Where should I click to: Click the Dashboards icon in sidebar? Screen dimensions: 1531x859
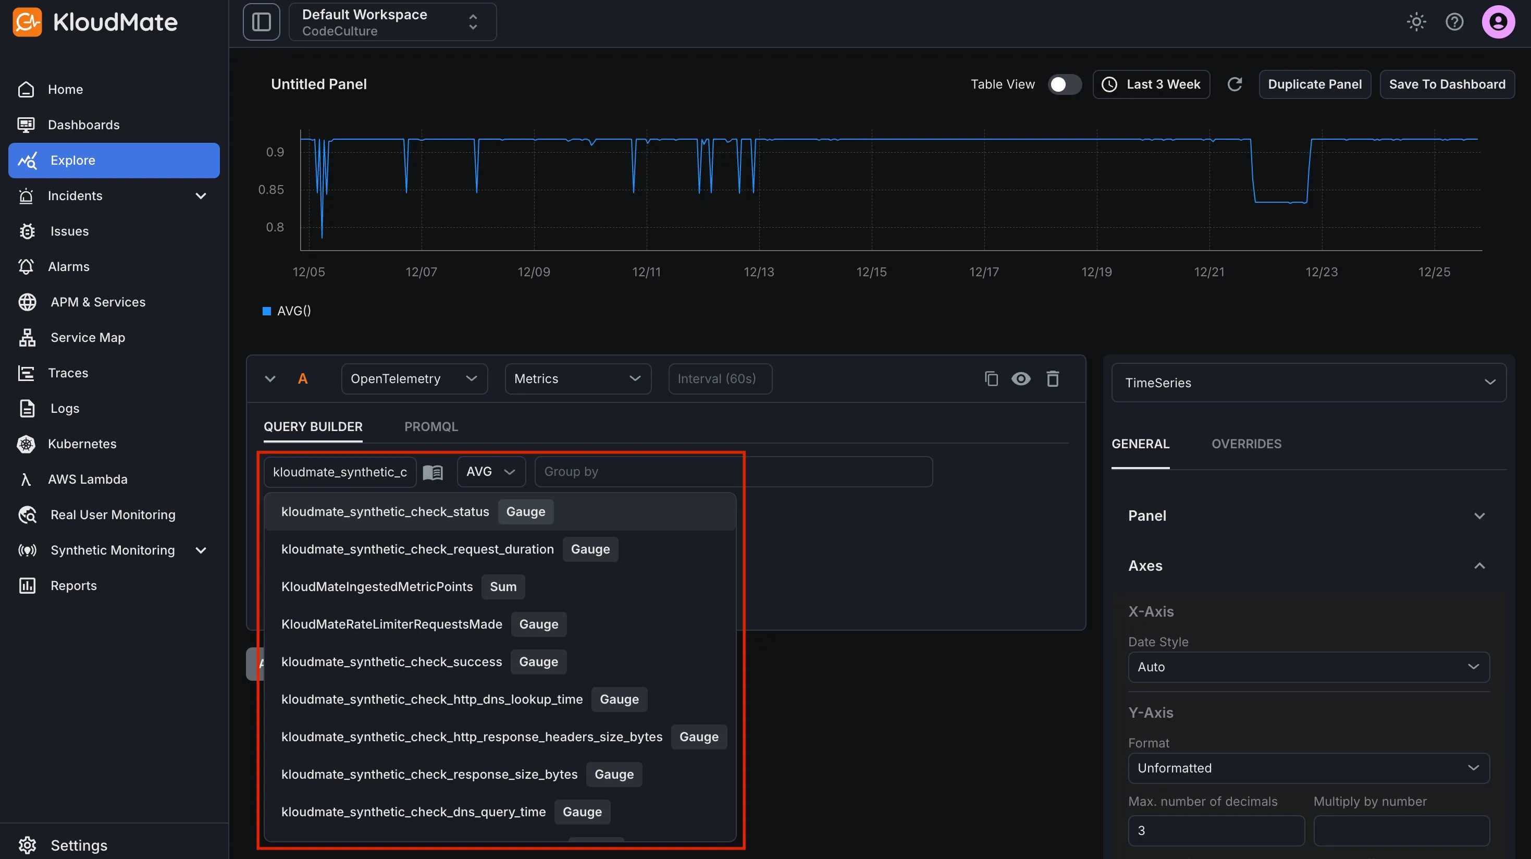pyautogui.click(x=26, y=125)
